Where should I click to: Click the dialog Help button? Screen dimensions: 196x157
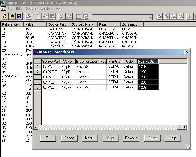point(173,138)
